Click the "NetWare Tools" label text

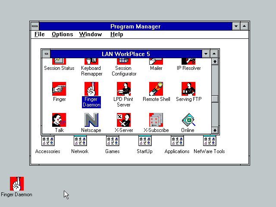point(209,151)
